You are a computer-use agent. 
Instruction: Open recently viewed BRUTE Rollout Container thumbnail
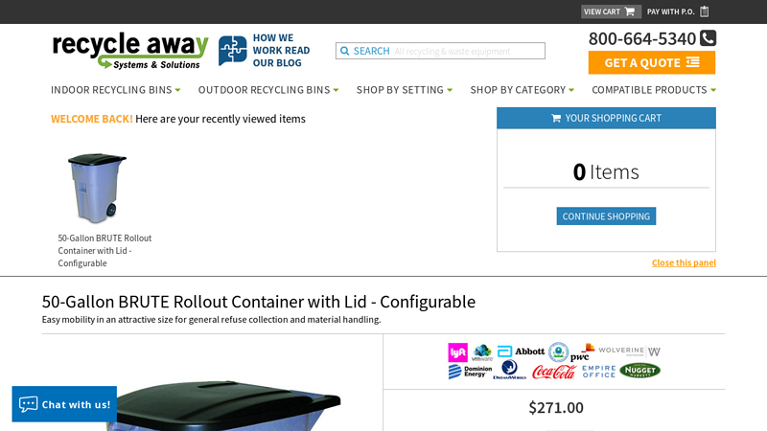pyautogui.click(x=97, y=188)
